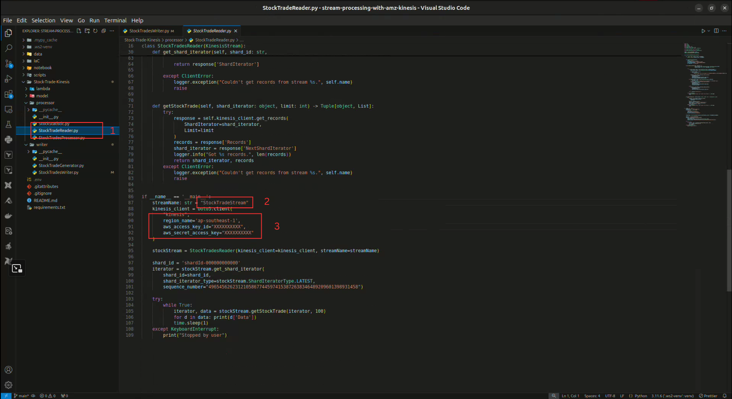Click the Split Editor Right icon
Viewport: 732px width, 399px height.
click(716, 31)
